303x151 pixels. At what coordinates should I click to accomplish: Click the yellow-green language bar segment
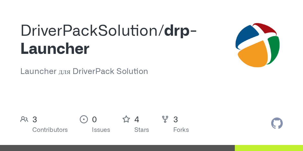pyautogui.click(x=269, y=148)
